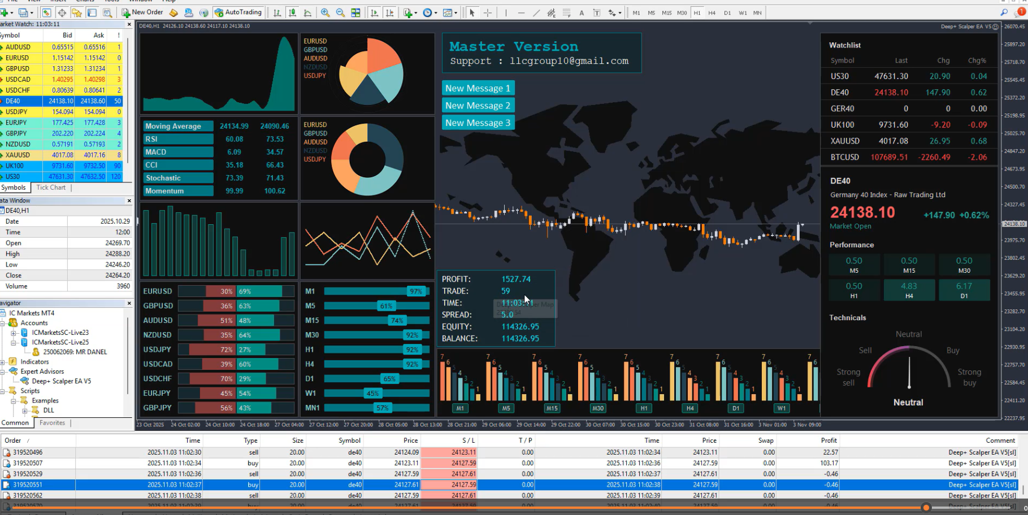Zoom in on the chart
Image resolution: width=1028 pixels, height=515 pixels.
pyautogui.click(x=325, y=12)
